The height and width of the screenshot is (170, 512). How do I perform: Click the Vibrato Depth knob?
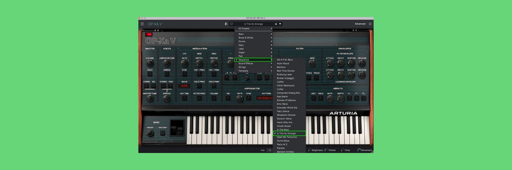[x=340, y=98]
